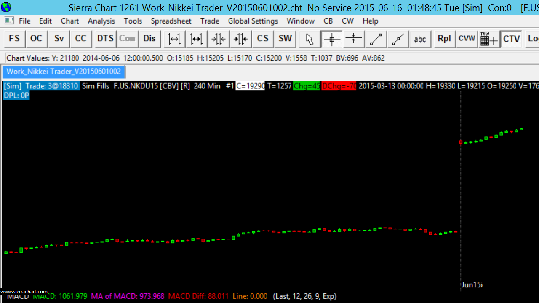Screen dimensions: 539x303
Task: Click the Sv save toolbar button
Action: coord(59,39)
